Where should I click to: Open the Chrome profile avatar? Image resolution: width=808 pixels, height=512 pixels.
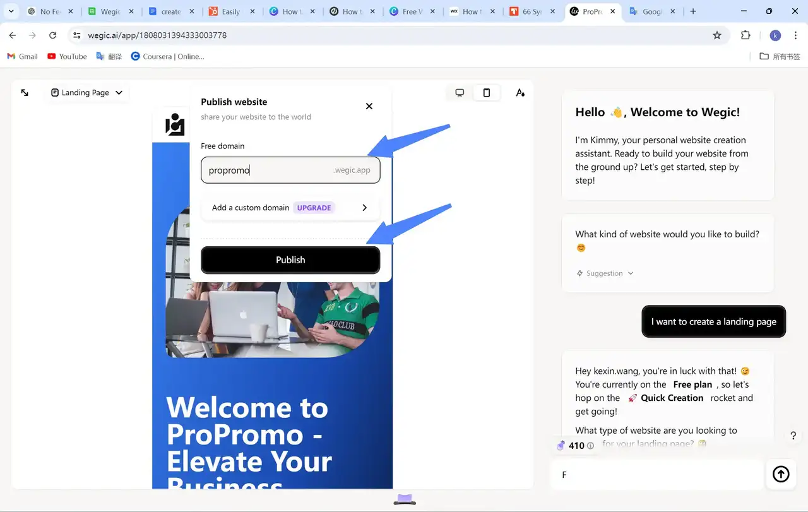click(x=775, y=35)
